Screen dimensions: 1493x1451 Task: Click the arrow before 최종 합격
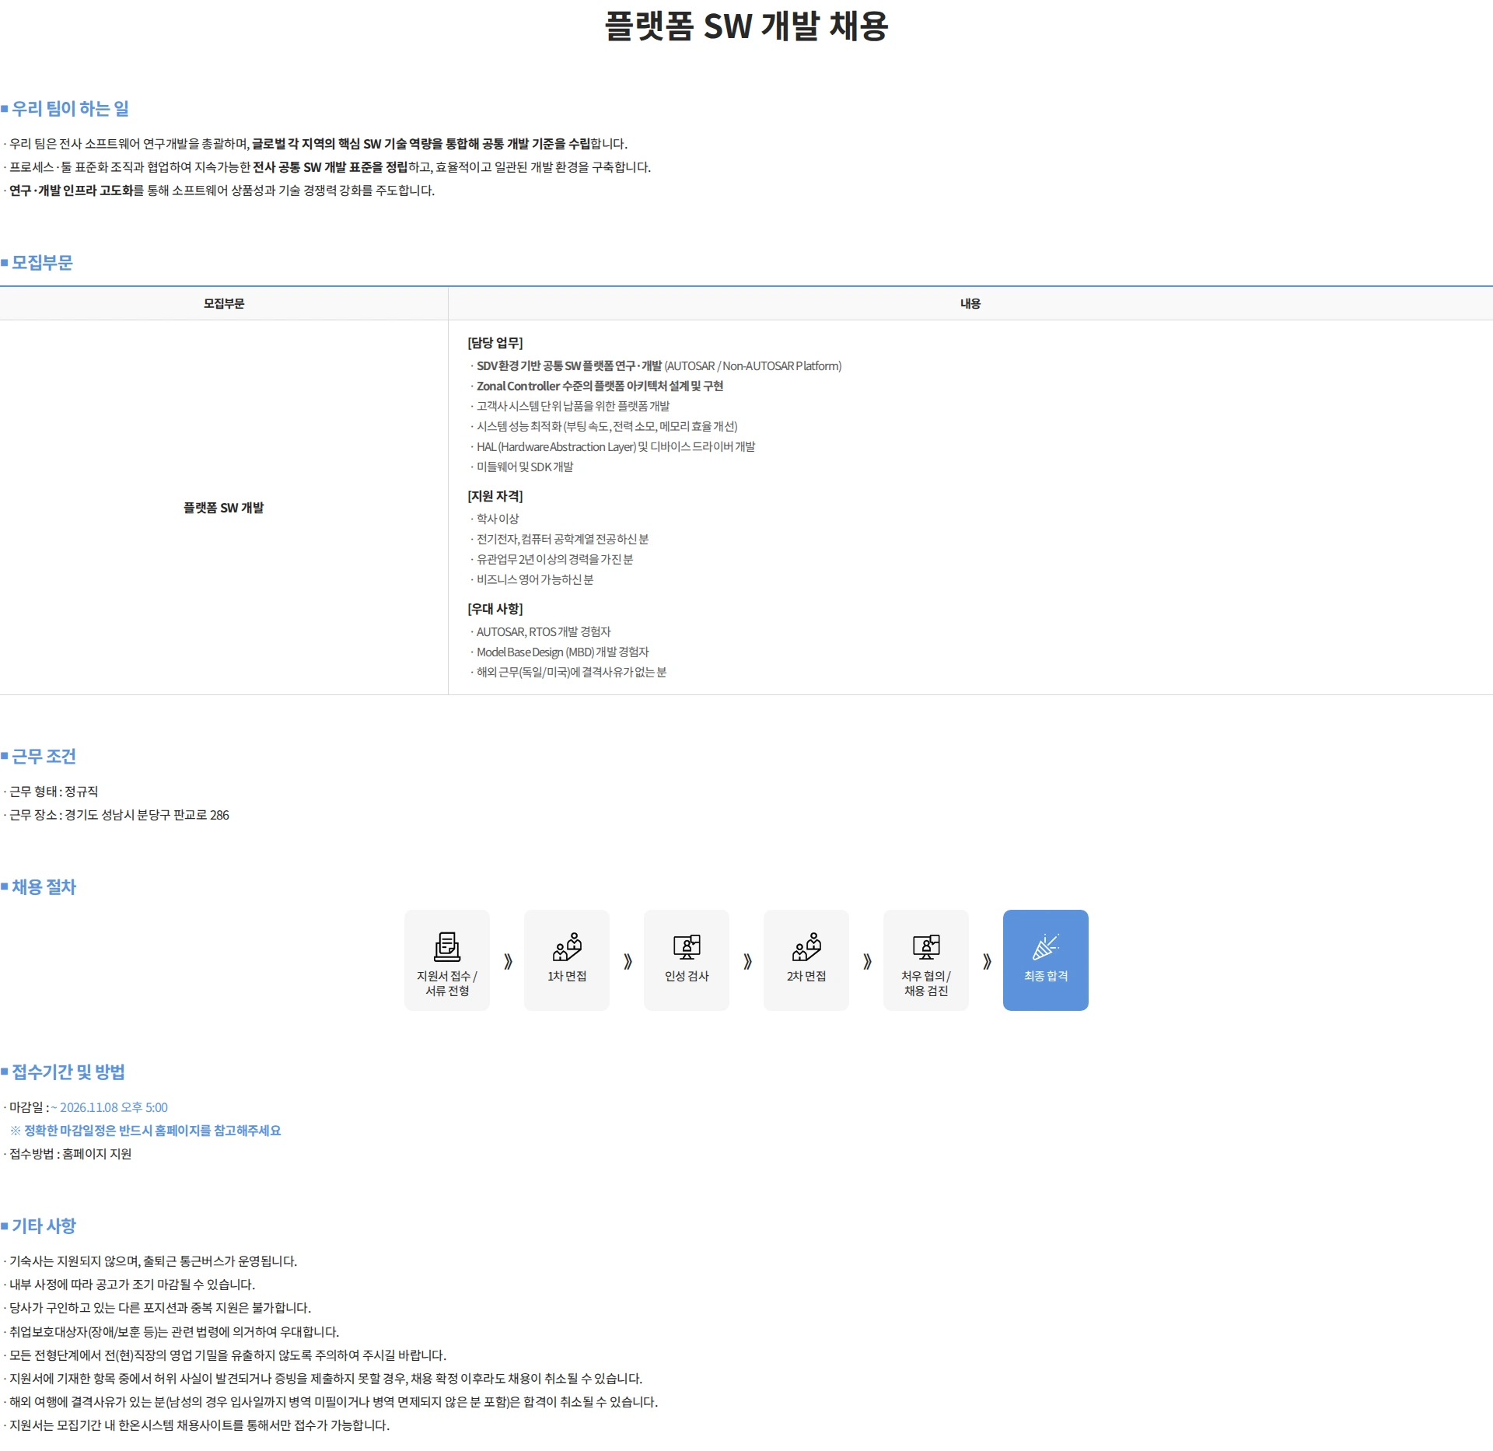pyautogui.click(x=987, y=961)
